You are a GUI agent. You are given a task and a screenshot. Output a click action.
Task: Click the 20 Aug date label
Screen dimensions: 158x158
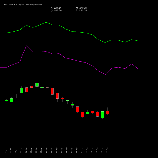tap(87, 150)
